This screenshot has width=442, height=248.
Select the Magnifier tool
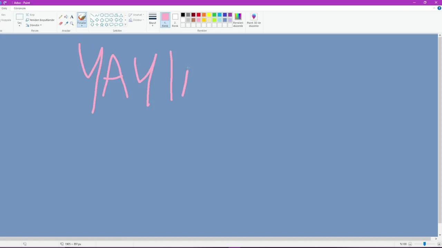pos(72,23)
